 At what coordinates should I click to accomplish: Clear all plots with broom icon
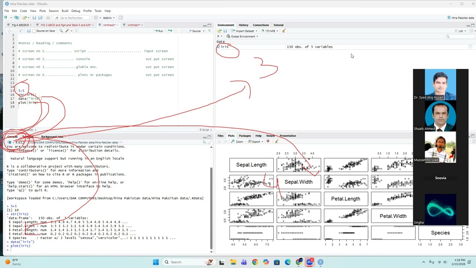276,141
